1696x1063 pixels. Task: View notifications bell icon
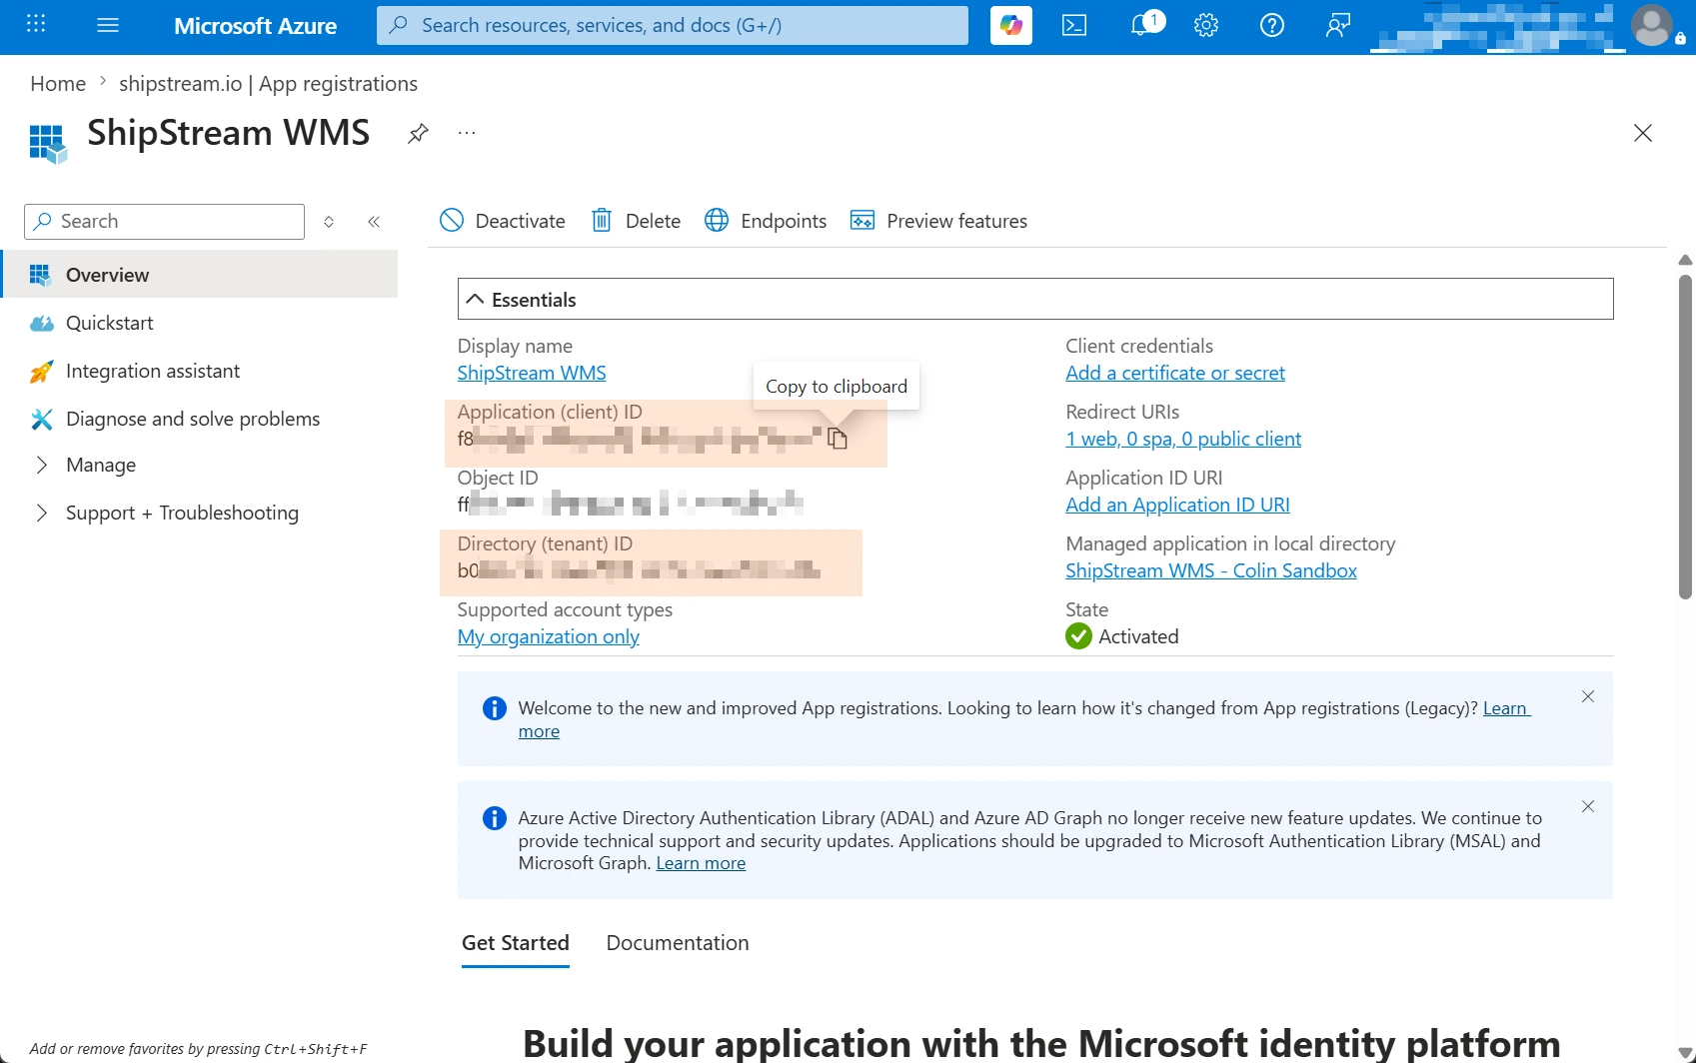tap(1140, 25)
